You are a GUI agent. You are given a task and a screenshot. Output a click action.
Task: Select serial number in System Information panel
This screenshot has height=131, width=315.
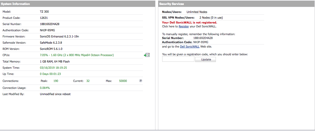(x=50, y=24)
